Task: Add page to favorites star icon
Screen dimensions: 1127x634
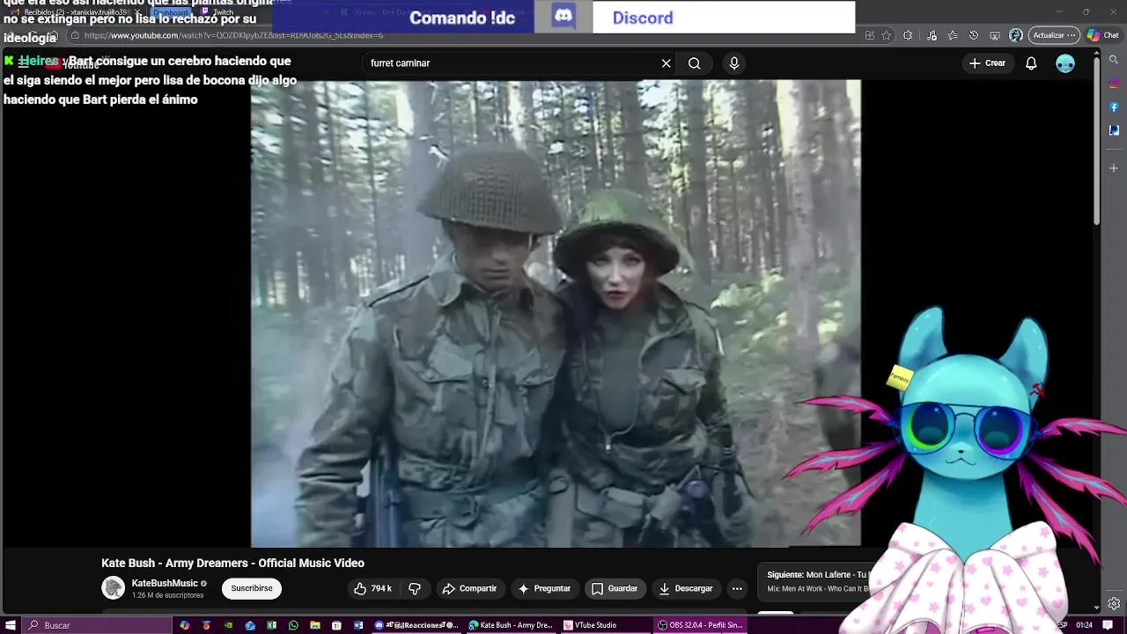Action: click(887, 35)
